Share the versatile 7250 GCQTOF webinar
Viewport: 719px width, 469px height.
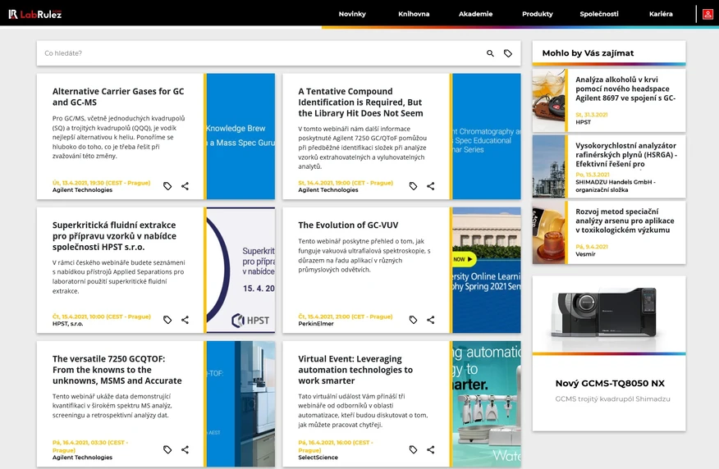[185, 450]
